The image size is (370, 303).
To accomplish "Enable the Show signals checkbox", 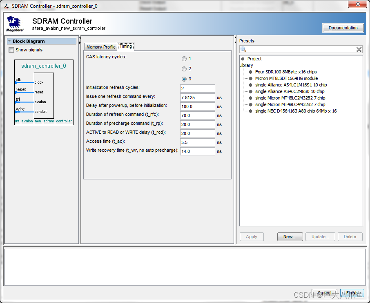I will click(x=11, y=50).
